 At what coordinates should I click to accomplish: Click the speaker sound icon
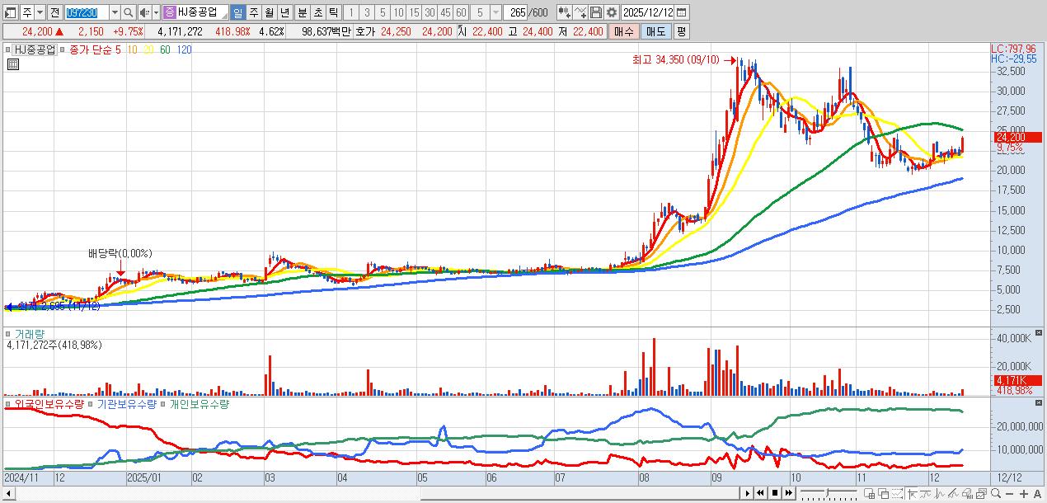(144, 12)
